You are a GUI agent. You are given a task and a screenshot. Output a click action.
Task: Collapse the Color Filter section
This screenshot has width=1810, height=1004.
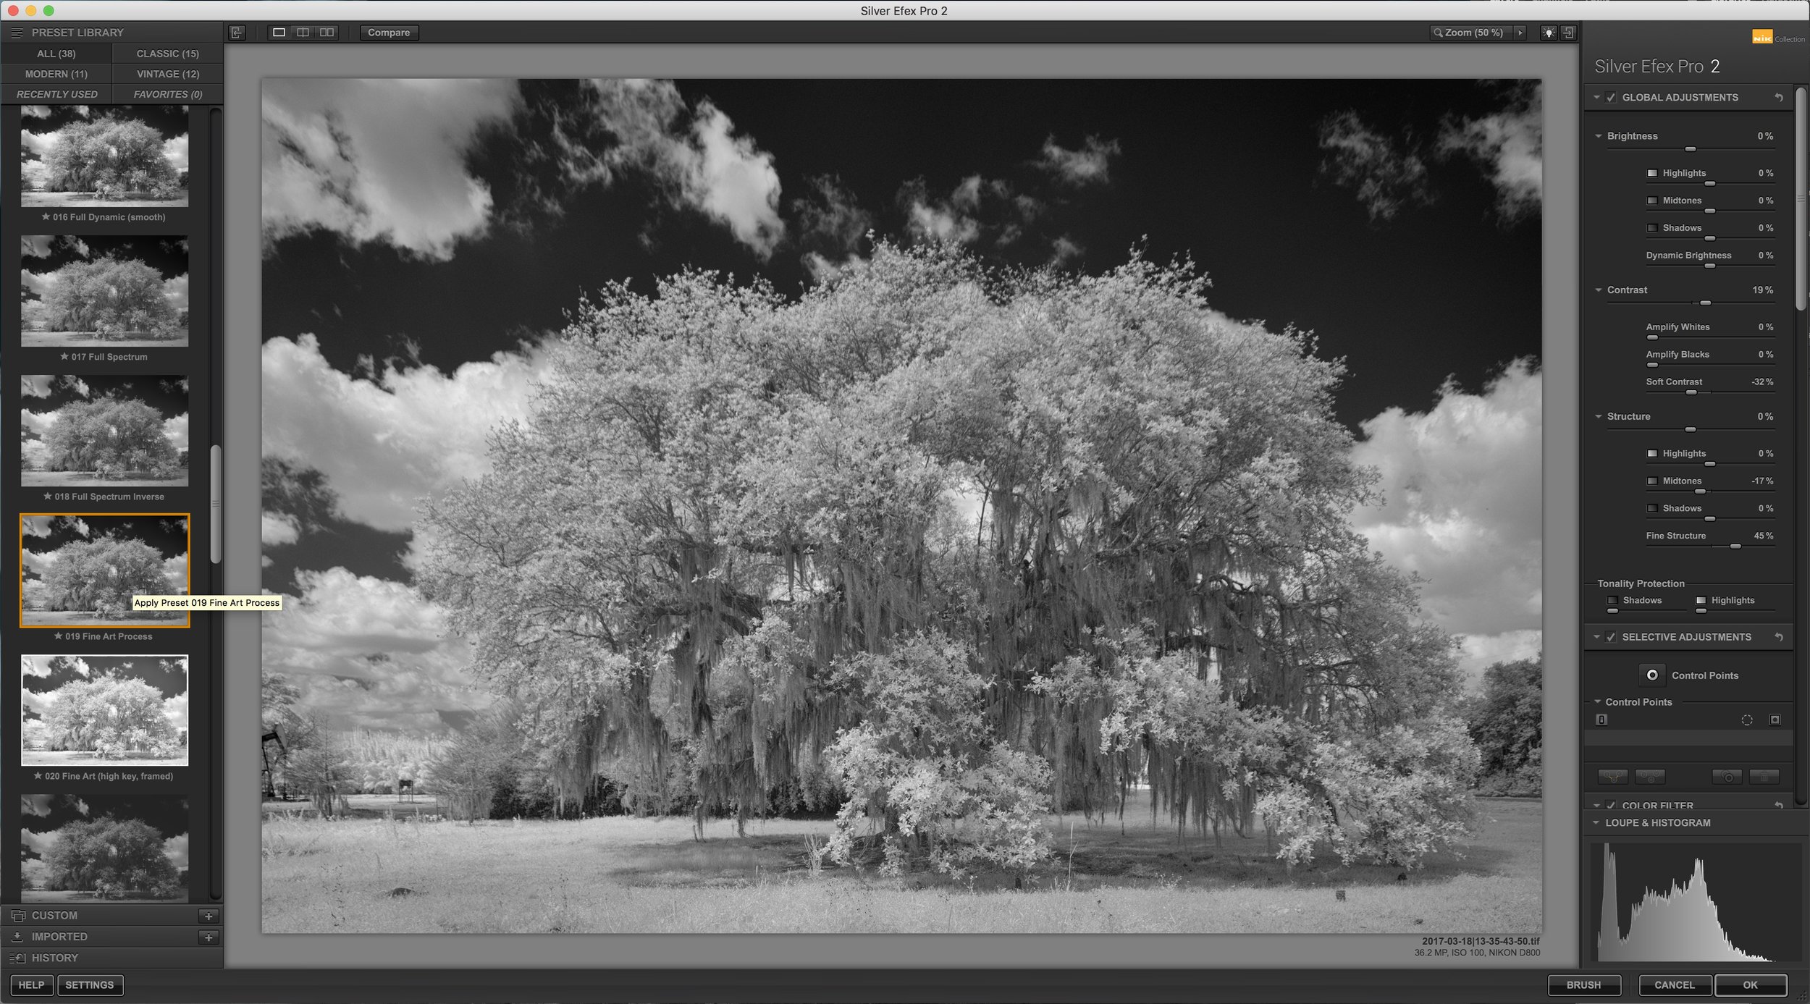coord(1596,805)
